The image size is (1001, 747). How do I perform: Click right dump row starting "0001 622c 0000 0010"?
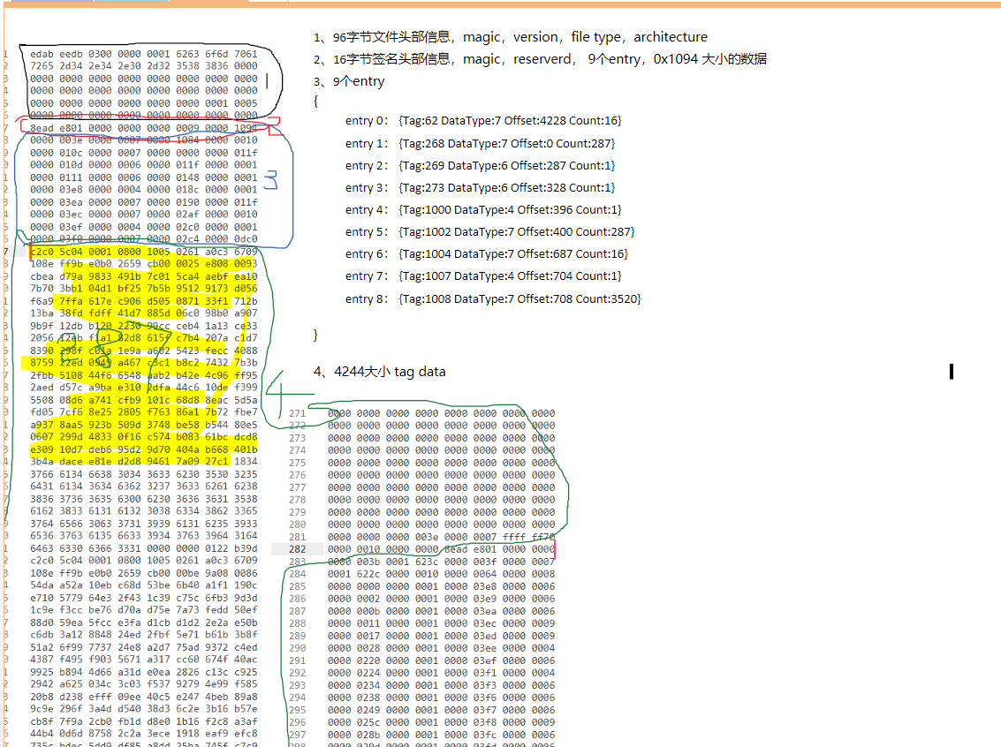(441, 574)
